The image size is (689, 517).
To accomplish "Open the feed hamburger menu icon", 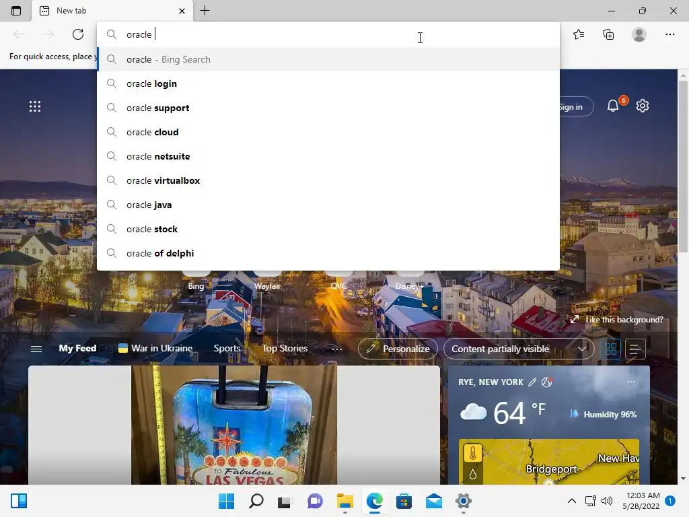I will point(36,349).
